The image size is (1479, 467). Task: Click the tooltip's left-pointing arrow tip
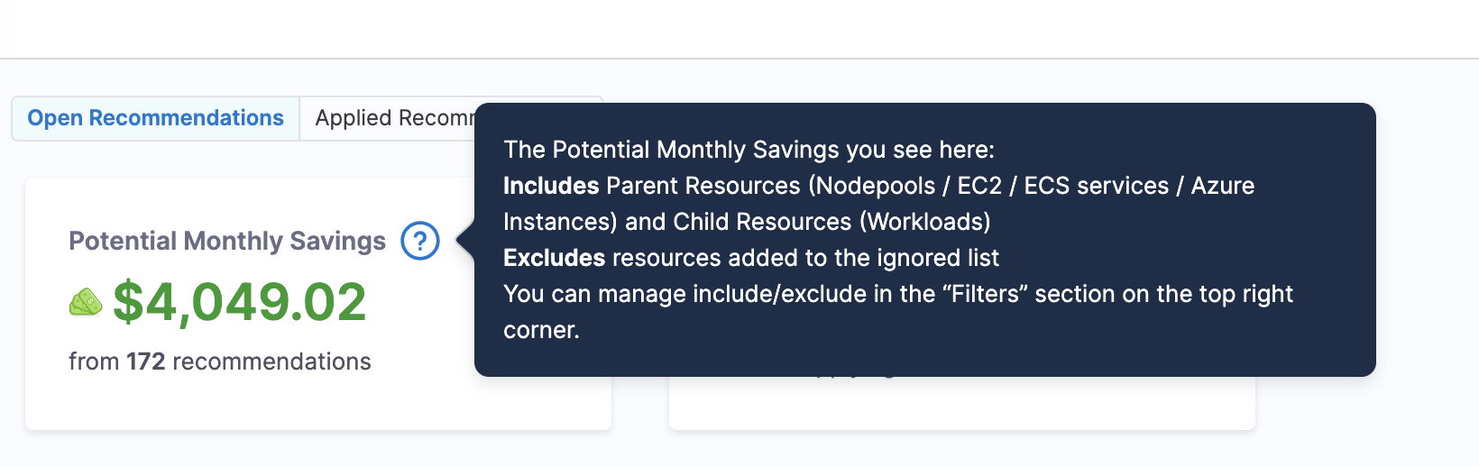click(462, 241)
